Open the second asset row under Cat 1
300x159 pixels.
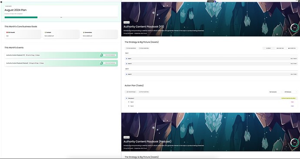211,63
